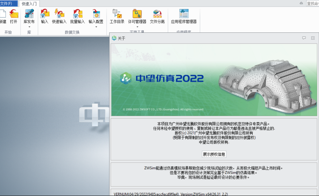Click the ZWSOFT copyright line on banner
Screen dimensions: 319x196
pyautogui.click(x=164, y=109)
